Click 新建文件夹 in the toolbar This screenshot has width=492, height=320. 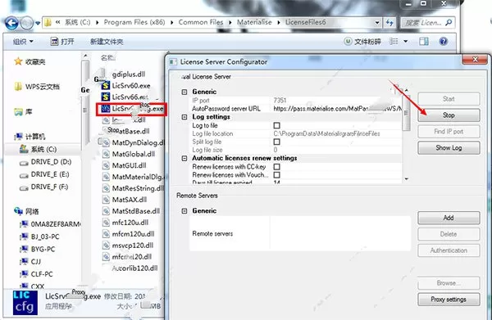tap(107, 42)
